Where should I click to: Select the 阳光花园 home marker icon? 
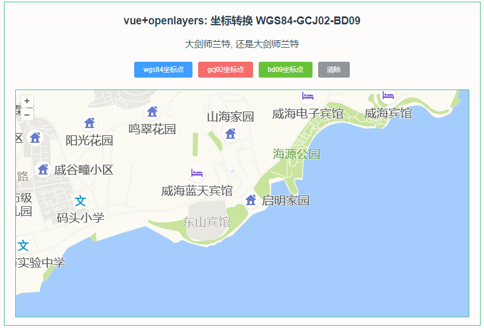click(89, 123)
